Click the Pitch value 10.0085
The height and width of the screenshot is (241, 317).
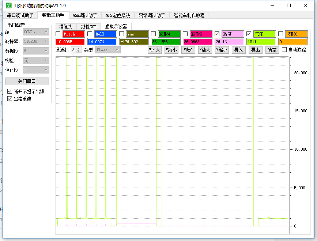click(x=70, y=42)
